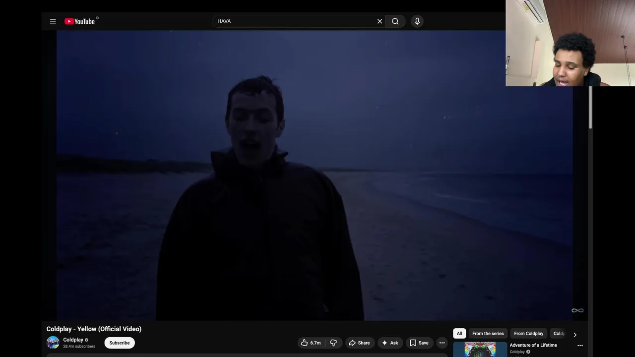Open Adventure of a Lifetime title link
This screenshot has height=357, width=635.
coord(533,345)
